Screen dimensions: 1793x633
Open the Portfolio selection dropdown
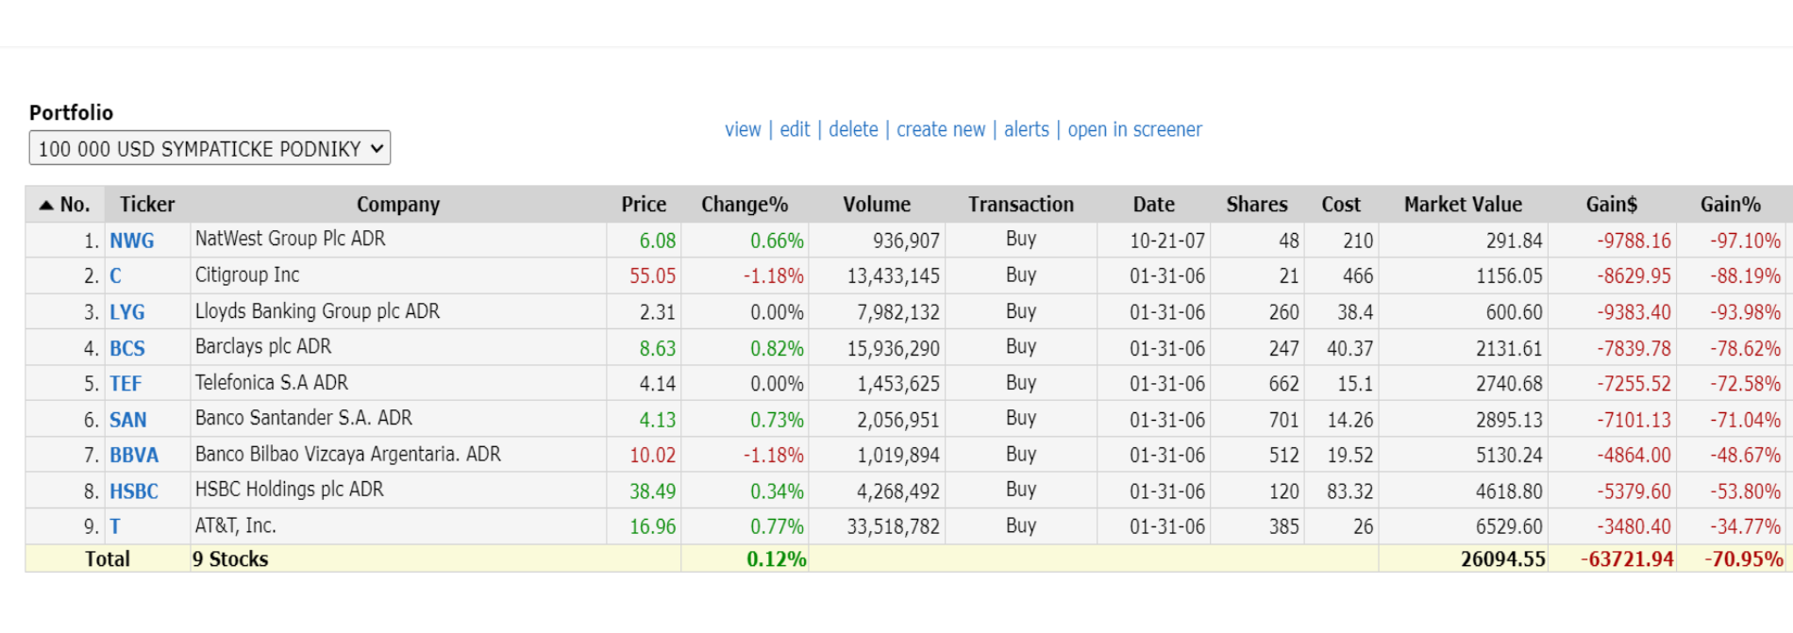point(209,148)
